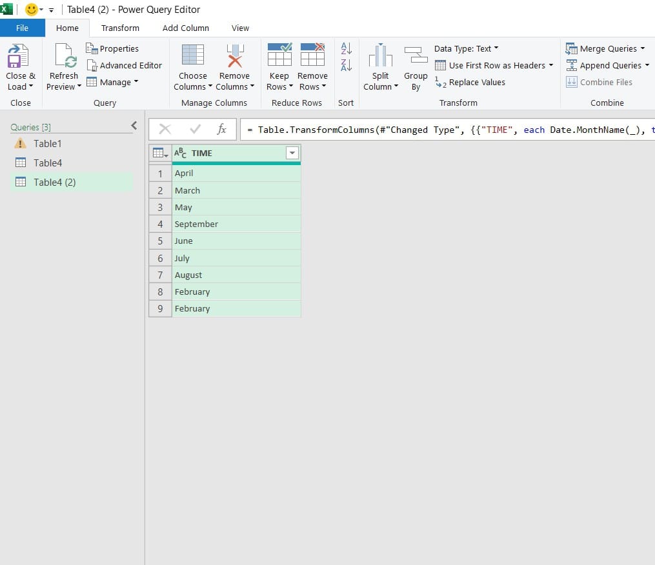The image size is (655, 565).
Task: Click the Group By icon
Action: (x=416, y=57)
